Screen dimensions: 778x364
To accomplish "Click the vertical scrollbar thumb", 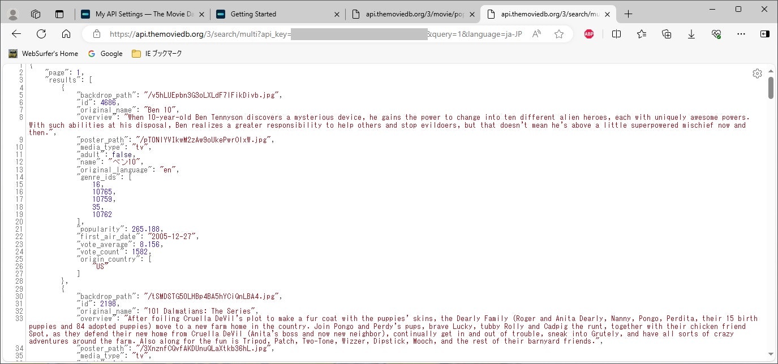I will point(771,88).
